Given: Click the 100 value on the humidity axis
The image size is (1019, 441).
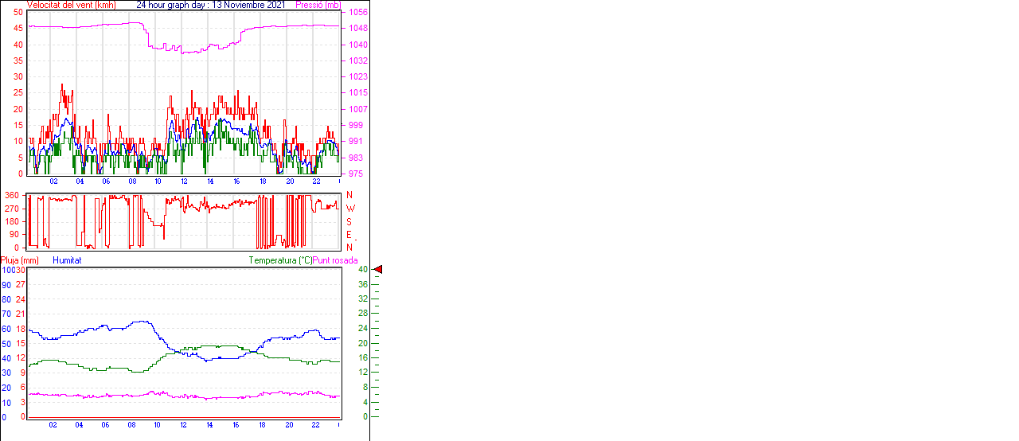Looking at the screenshot, I should coord(7,270).
